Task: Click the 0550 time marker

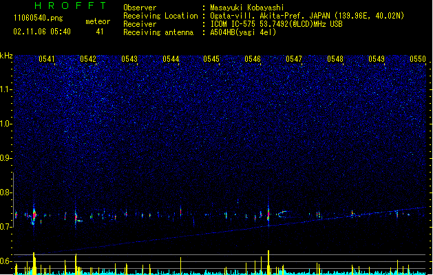Action: 418,59
